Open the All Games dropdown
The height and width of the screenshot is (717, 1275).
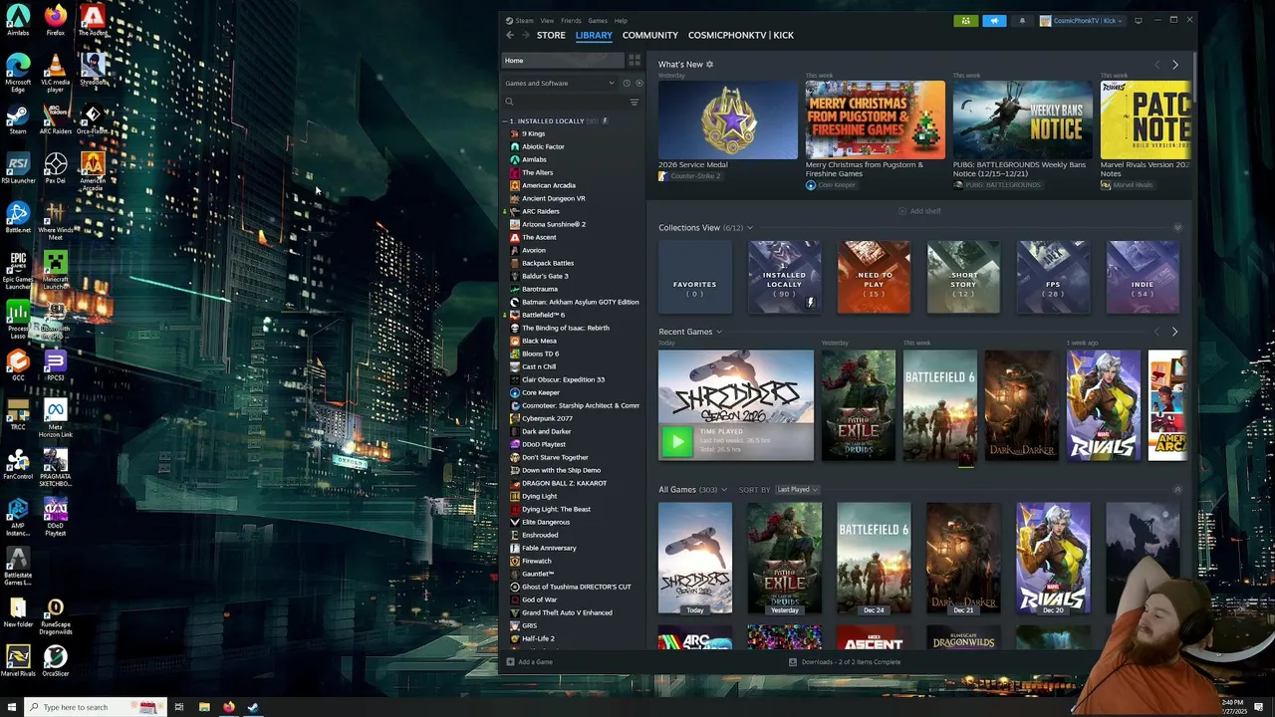click(x=724, y=490)
